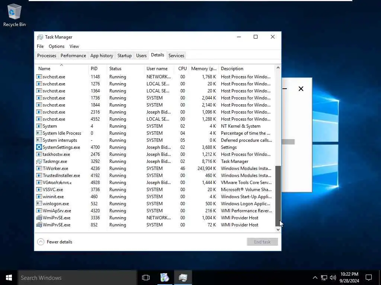Open the volume tray icon
Image resolution: width=381 pixels, height=285 pixels.
(x=333, y=278)
